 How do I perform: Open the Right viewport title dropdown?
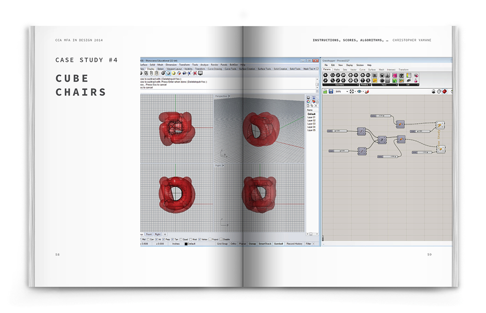pyautogui.click(x=223, y=165)
